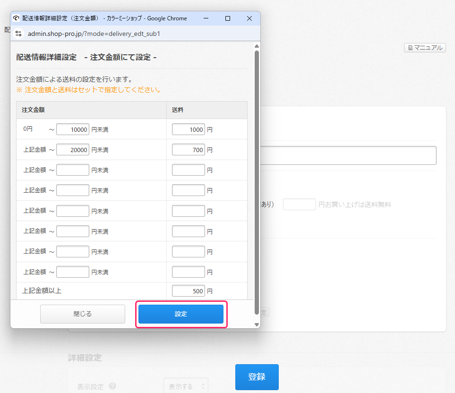Close the popup window with the X button

pos(249,18)
